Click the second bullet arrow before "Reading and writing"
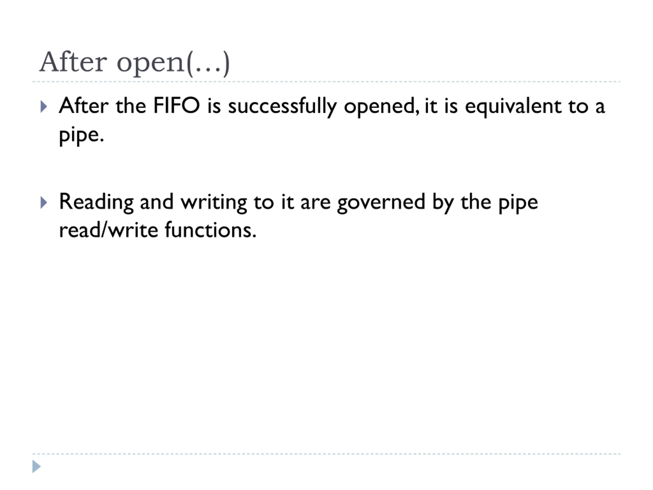Viewport: 653px width, 490px height. click(44, 203)
